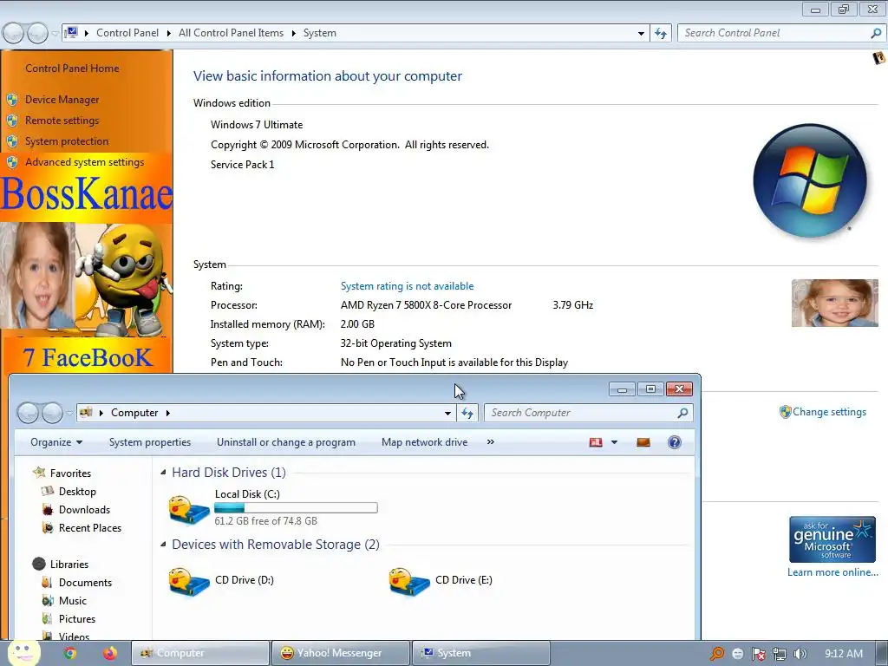888x666 pixels.
Task: Go to Control Panel Home
Action: [x=72, y=69]
